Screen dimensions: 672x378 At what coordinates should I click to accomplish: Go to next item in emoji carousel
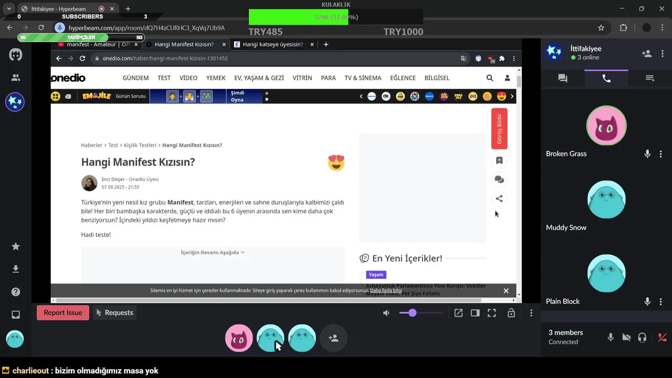pos(512,97)
